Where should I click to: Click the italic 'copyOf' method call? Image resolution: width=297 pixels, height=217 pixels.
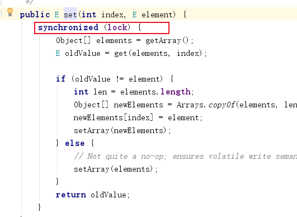click(x=222, y=105)
